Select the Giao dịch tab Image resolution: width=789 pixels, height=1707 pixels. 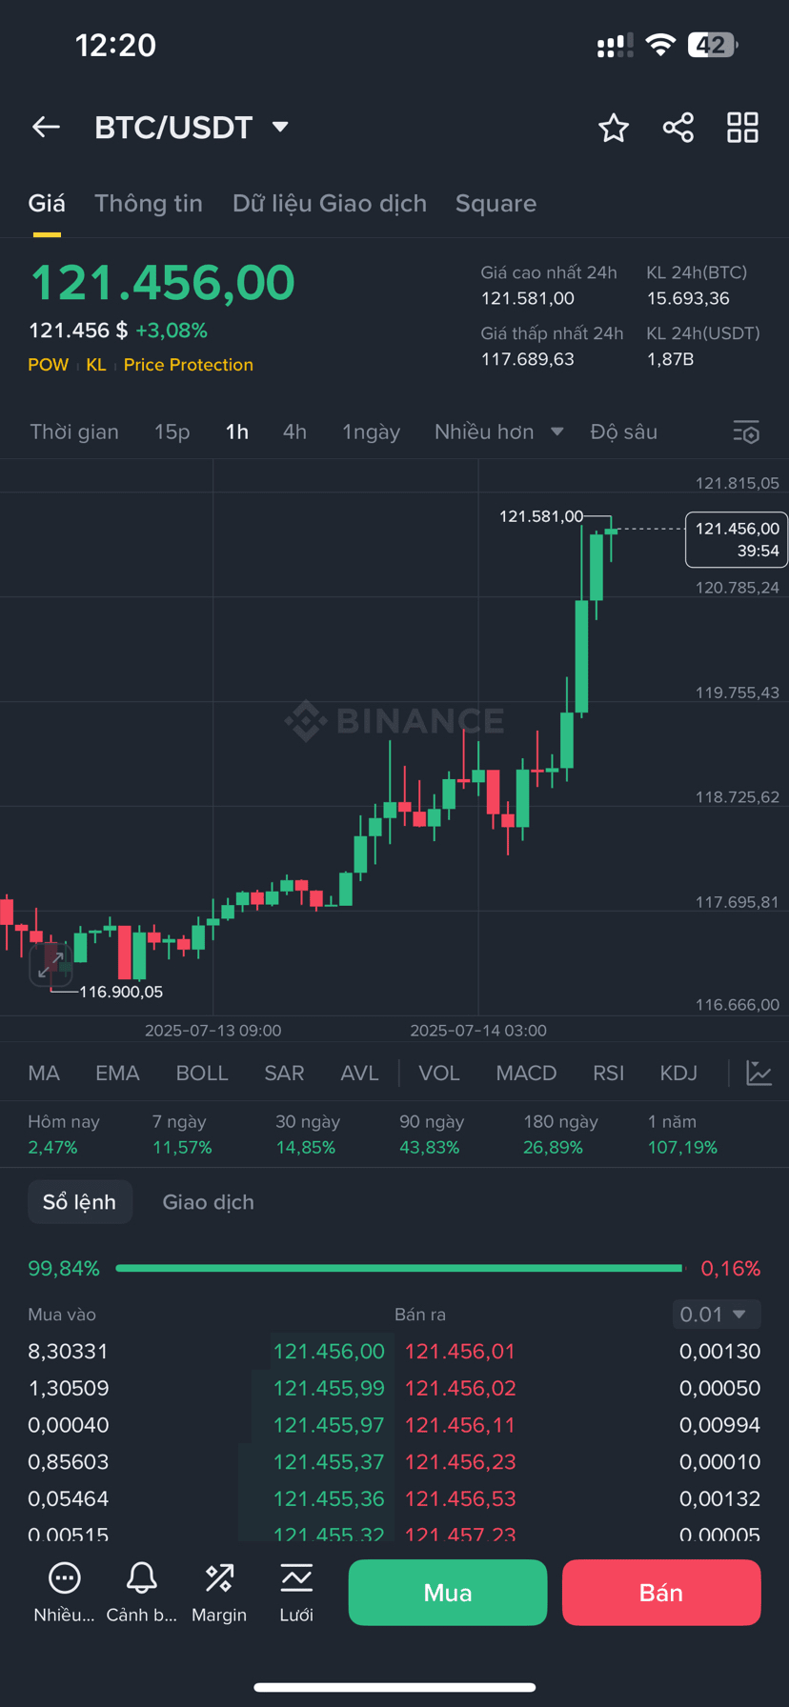coord(209,1202)
